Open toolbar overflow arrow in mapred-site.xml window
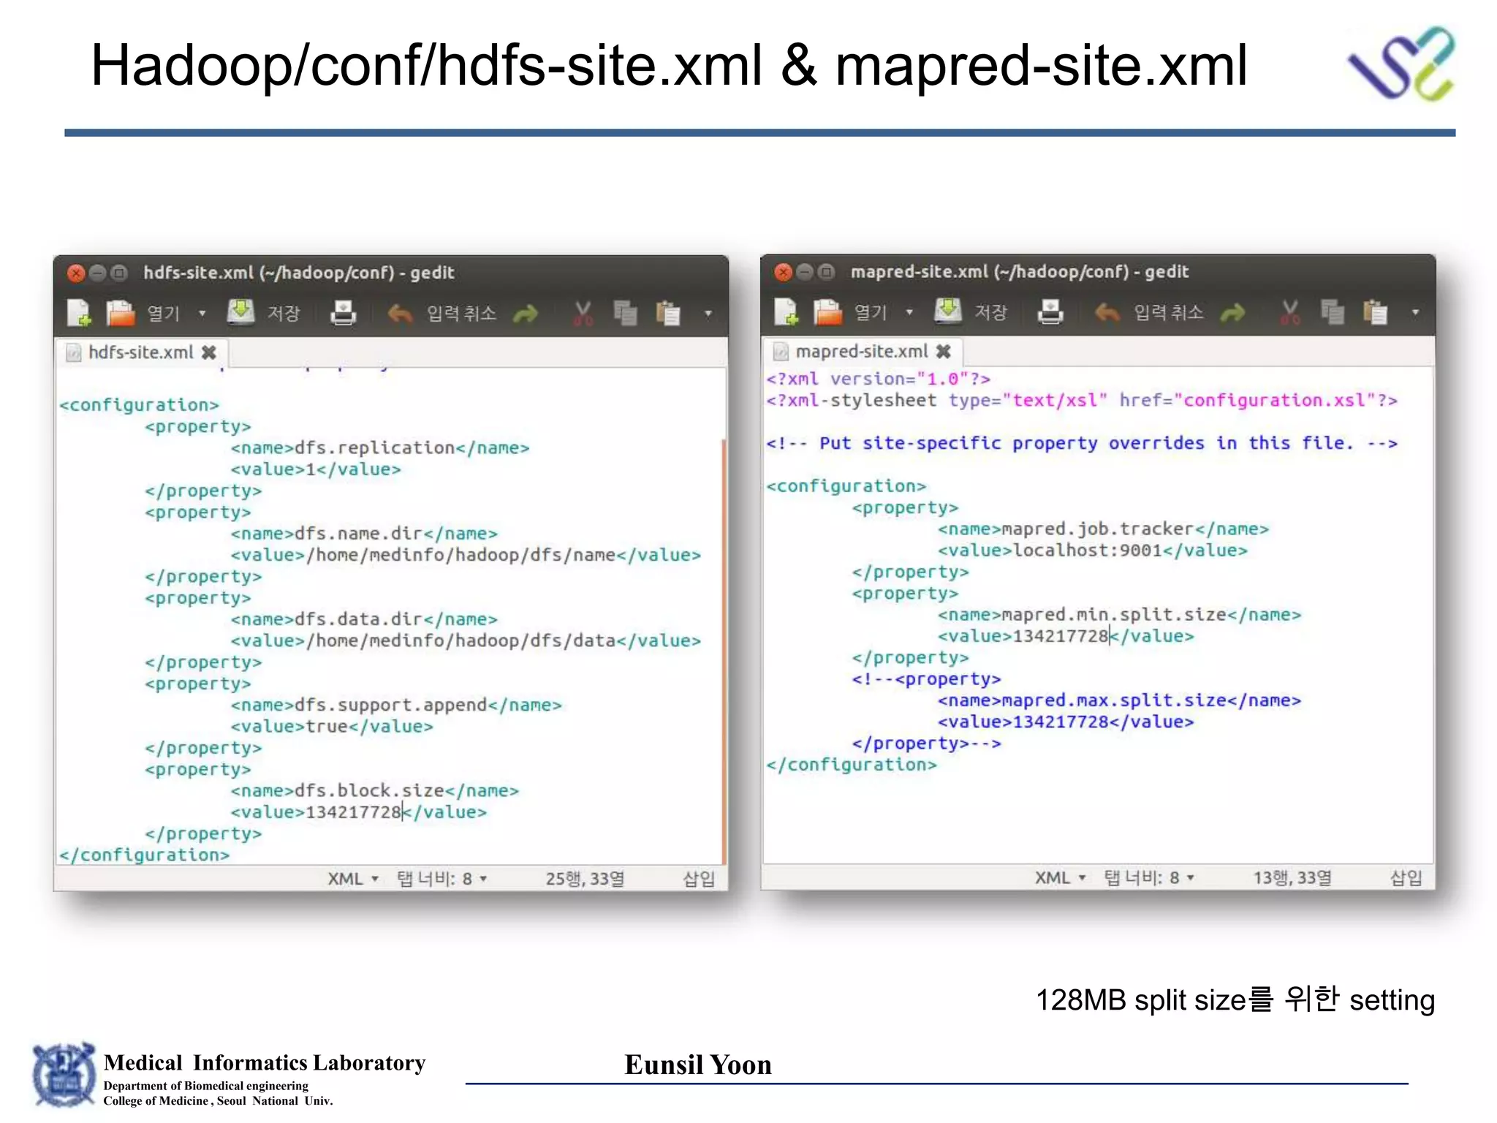1497x1123 pixels. [1415, 312]
